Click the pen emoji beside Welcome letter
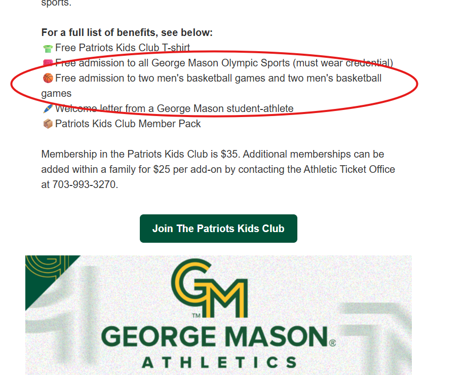Image resolution: width=463 pixels, height=375 pixels. pos(48,108)
